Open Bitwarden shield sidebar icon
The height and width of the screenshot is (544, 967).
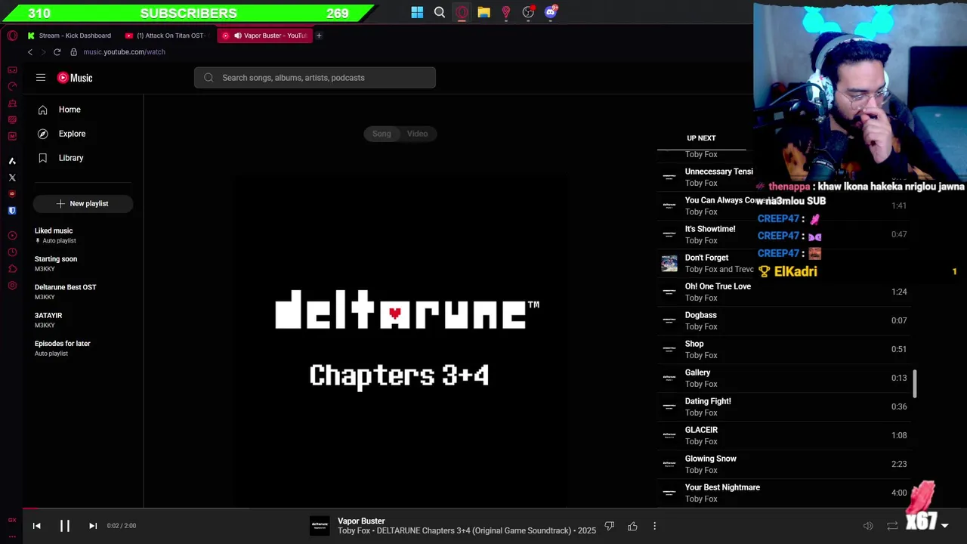tap(12, 211)
